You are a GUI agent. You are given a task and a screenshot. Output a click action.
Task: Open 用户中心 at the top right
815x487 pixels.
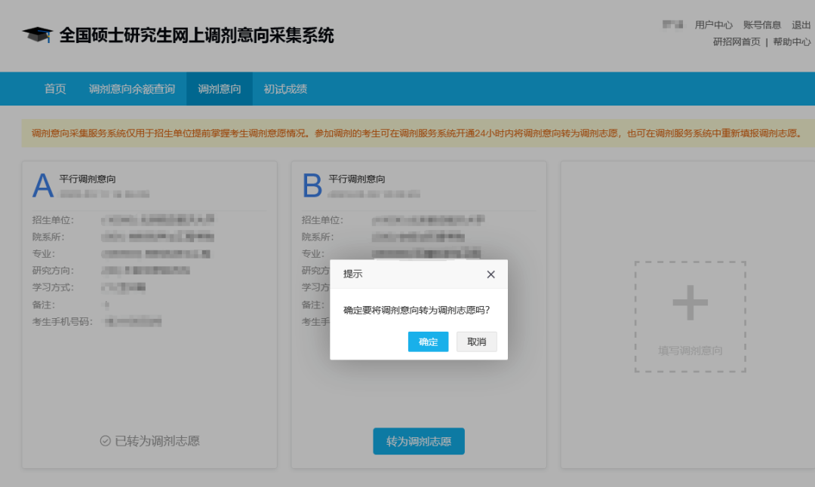[714, 23]
